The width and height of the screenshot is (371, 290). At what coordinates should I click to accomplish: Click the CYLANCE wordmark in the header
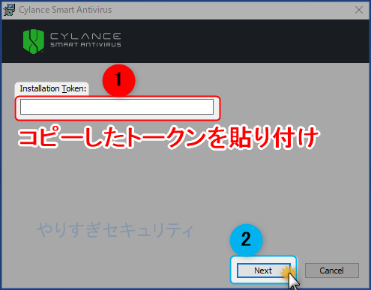coord(85,36)
